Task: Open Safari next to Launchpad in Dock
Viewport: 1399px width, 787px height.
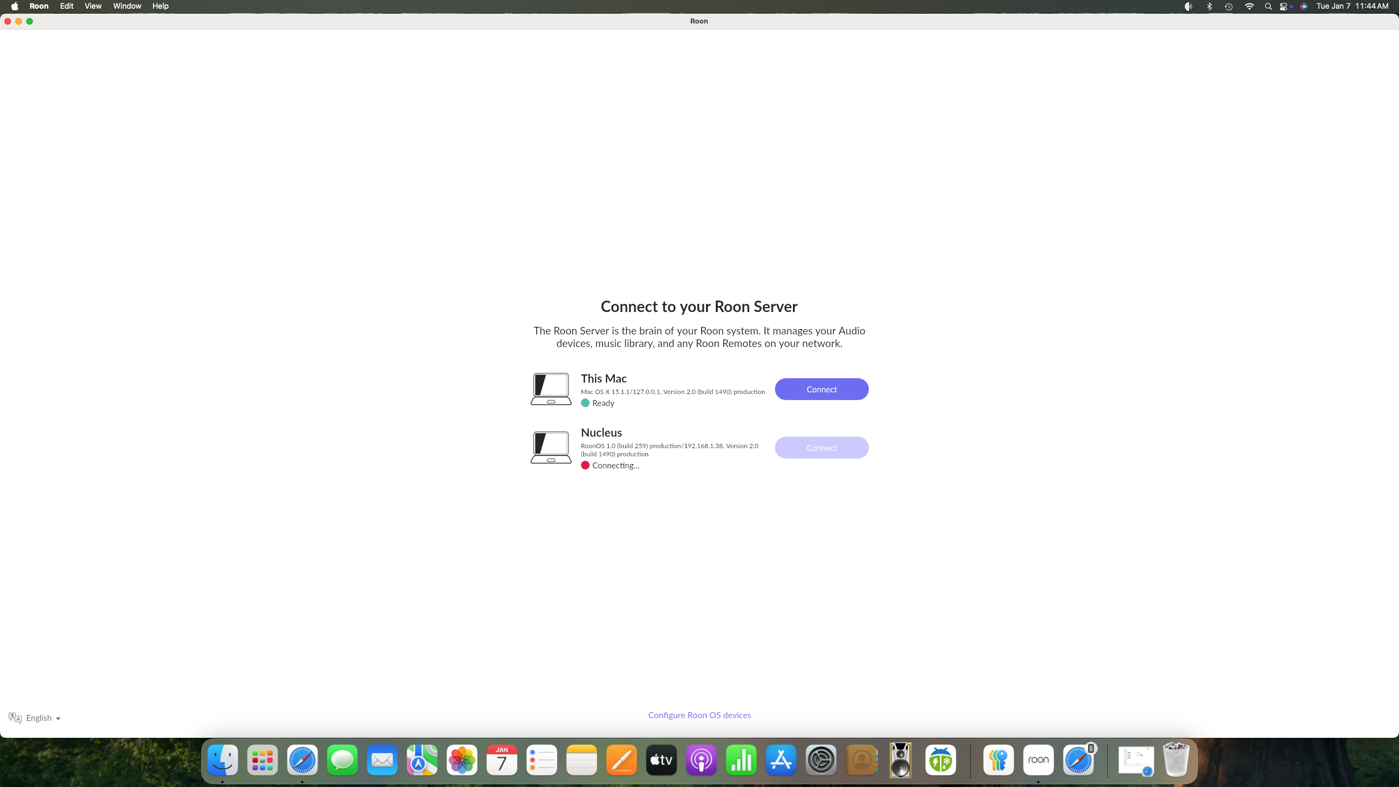Action: tap(302, 760)
